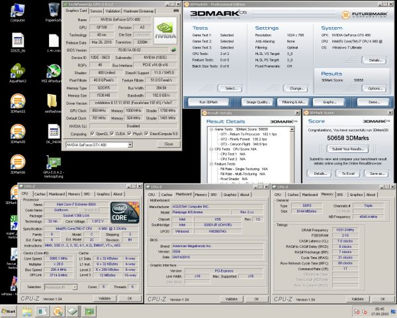This screenshot has height=318, width=397.
Task: Open the SPD tab in the CPU-Z window showing the Mainboard tab
Action: 214,195
